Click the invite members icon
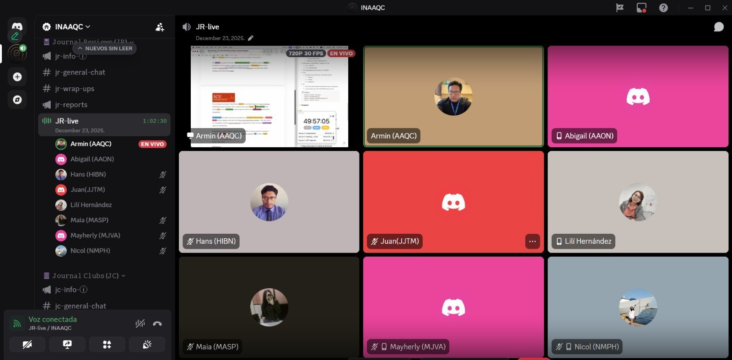This screenshot has height=360, width=732. click(x=160, y=27)
